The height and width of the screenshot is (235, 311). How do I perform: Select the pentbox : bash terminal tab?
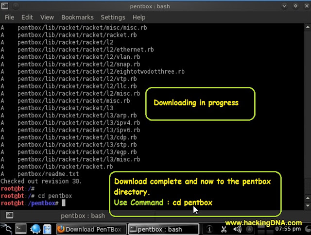tap(83, 216)
